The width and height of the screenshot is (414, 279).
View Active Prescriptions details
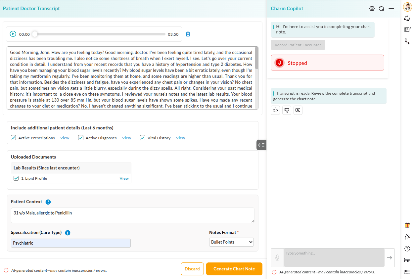(x=65, y=138)
